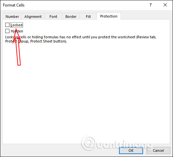This screenshot has width=173, height=157.
Task: Click the Format Cells title bar text
Action: (x=14, y=5)
